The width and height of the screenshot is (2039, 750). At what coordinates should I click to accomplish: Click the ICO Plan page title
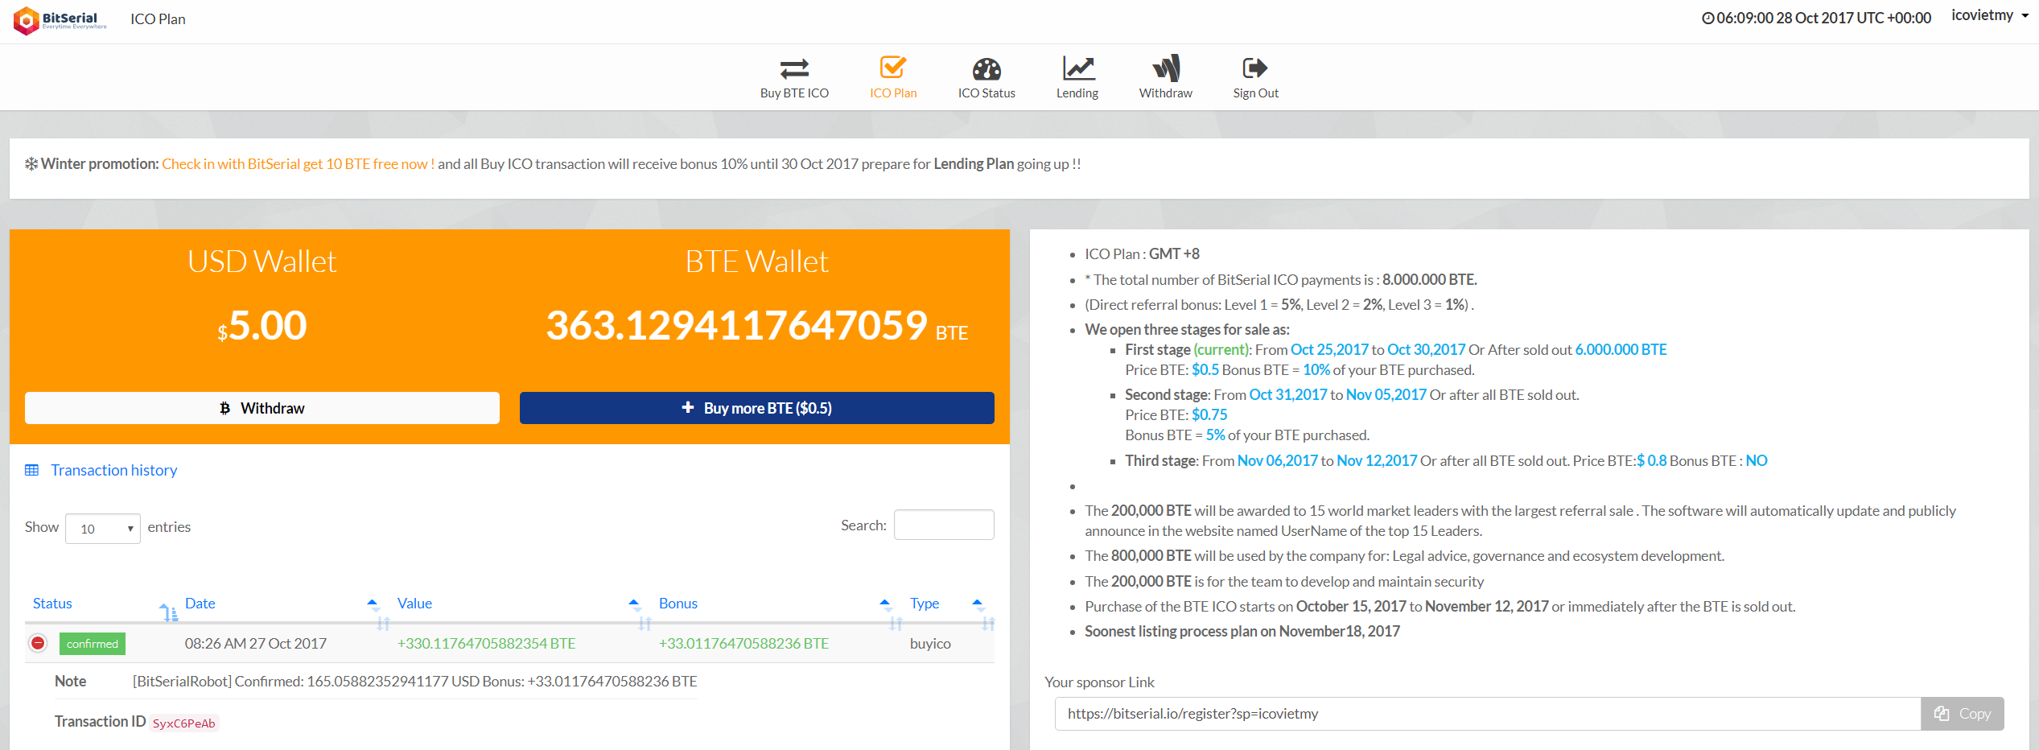point(159,19)
